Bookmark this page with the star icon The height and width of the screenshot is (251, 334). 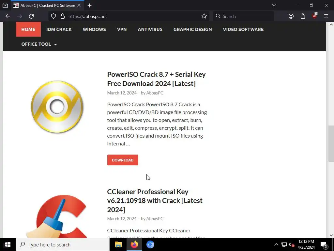coord(204,16)
